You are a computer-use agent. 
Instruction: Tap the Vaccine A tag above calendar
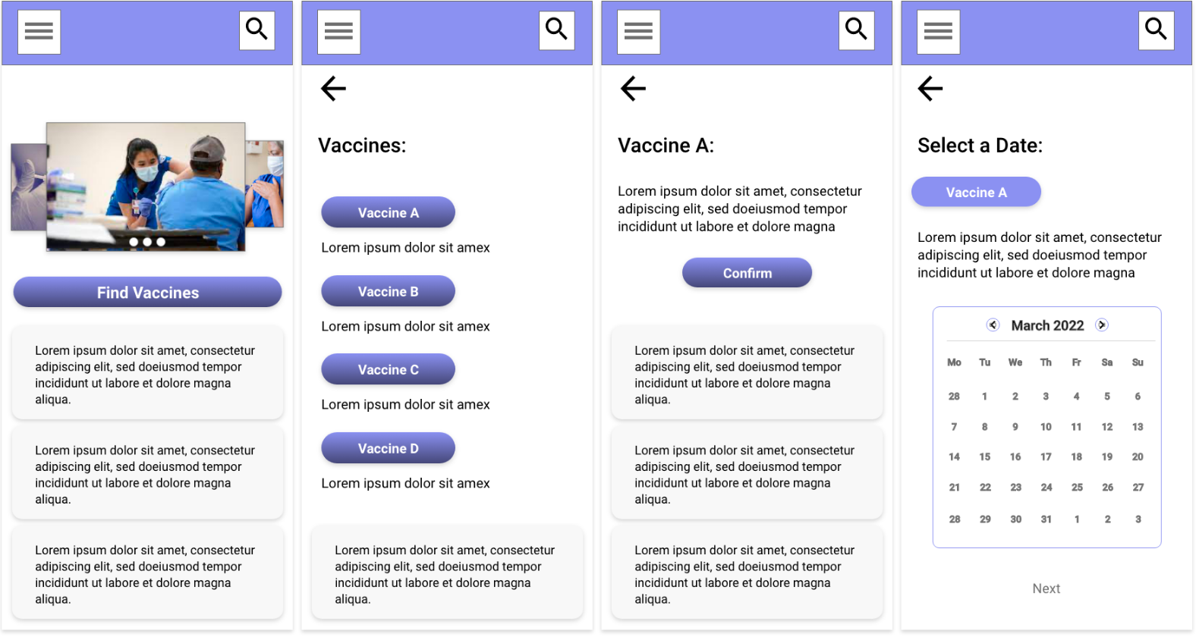tap(976, 193)
